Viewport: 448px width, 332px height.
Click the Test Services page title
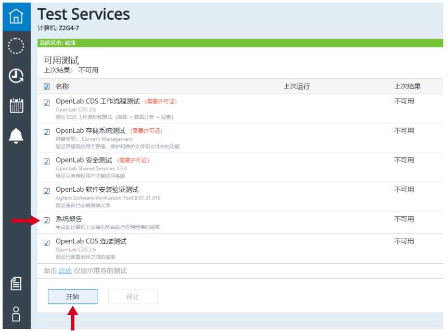coord(84,14)
